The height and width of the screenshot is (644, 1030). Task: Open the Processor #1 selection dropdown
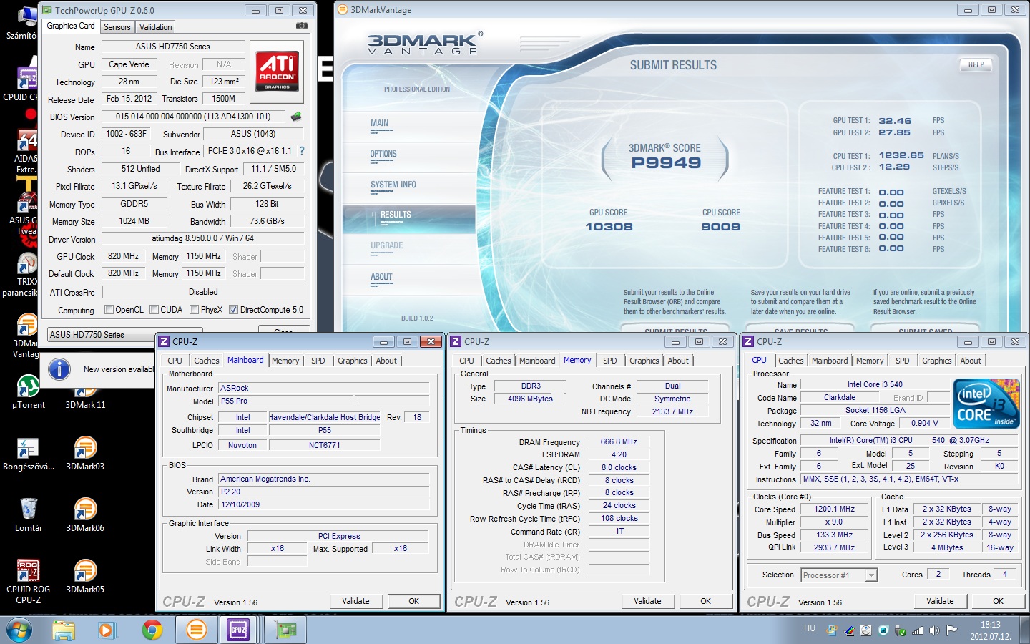870,575
